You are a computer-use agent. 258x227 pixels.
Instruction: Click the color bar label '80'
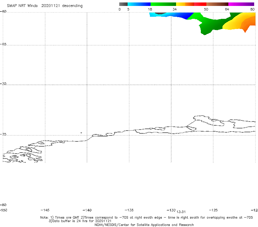coord(252,9)
